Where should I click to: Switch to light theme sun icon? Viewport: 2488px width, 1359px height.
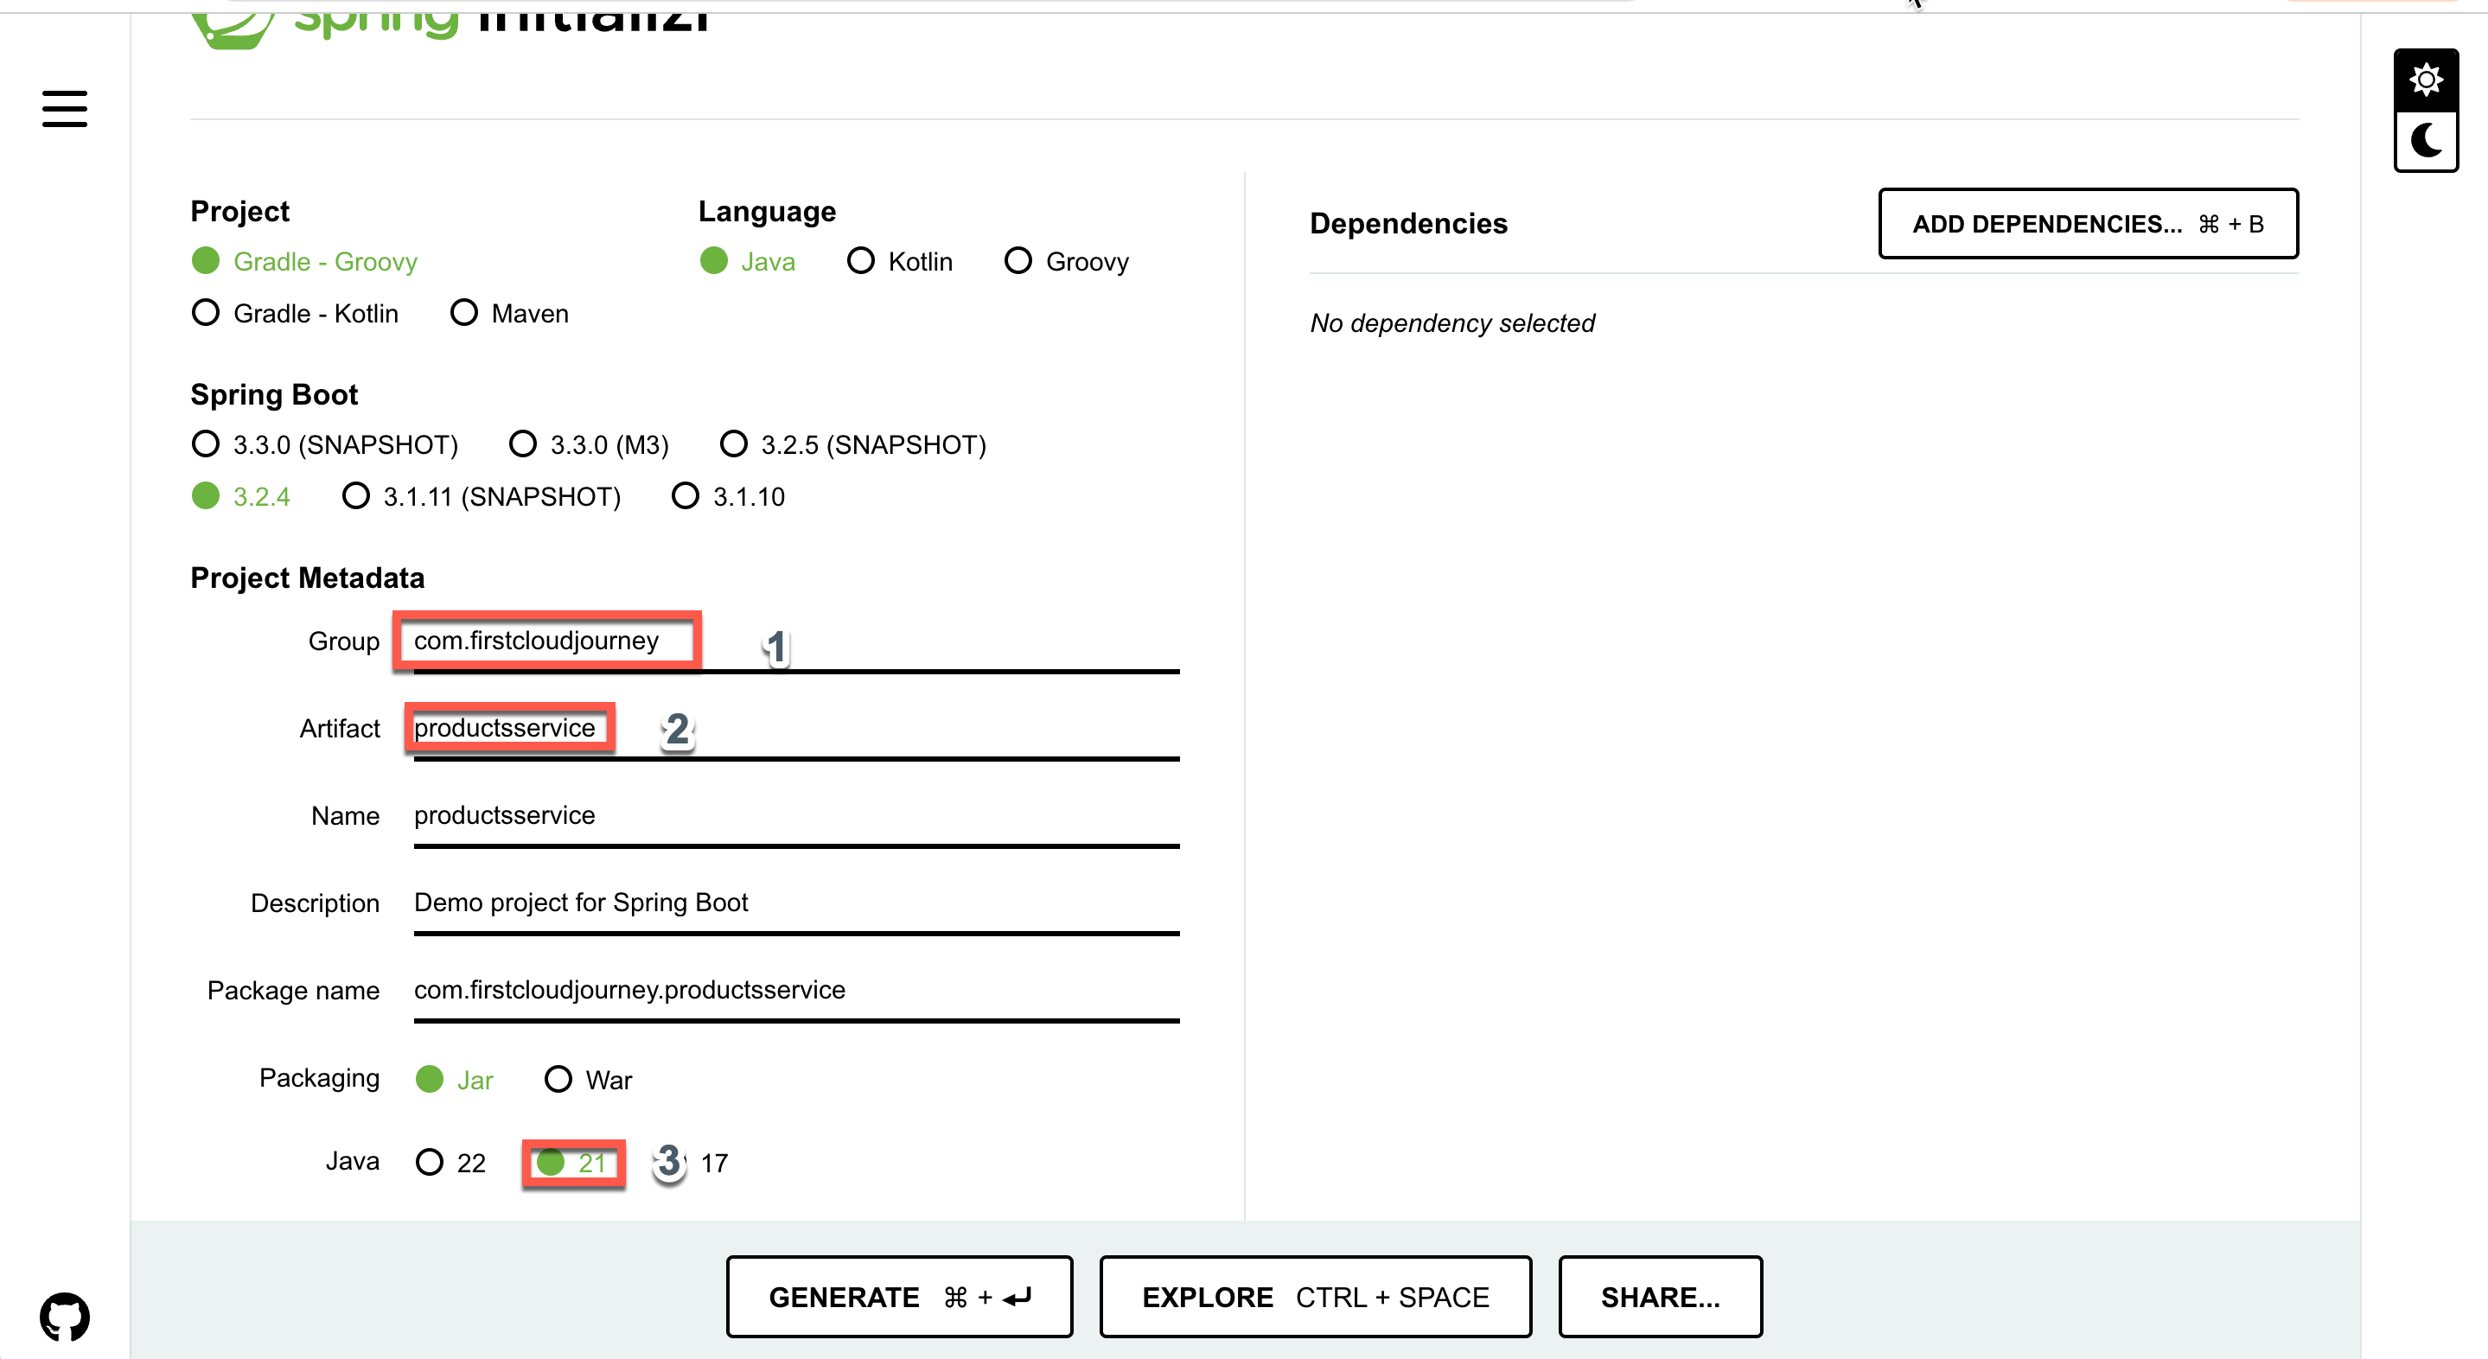coord(2425,80)
